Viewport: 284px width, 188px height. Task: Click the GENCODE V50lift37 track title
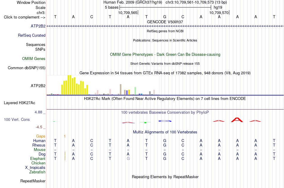point(165,22)
